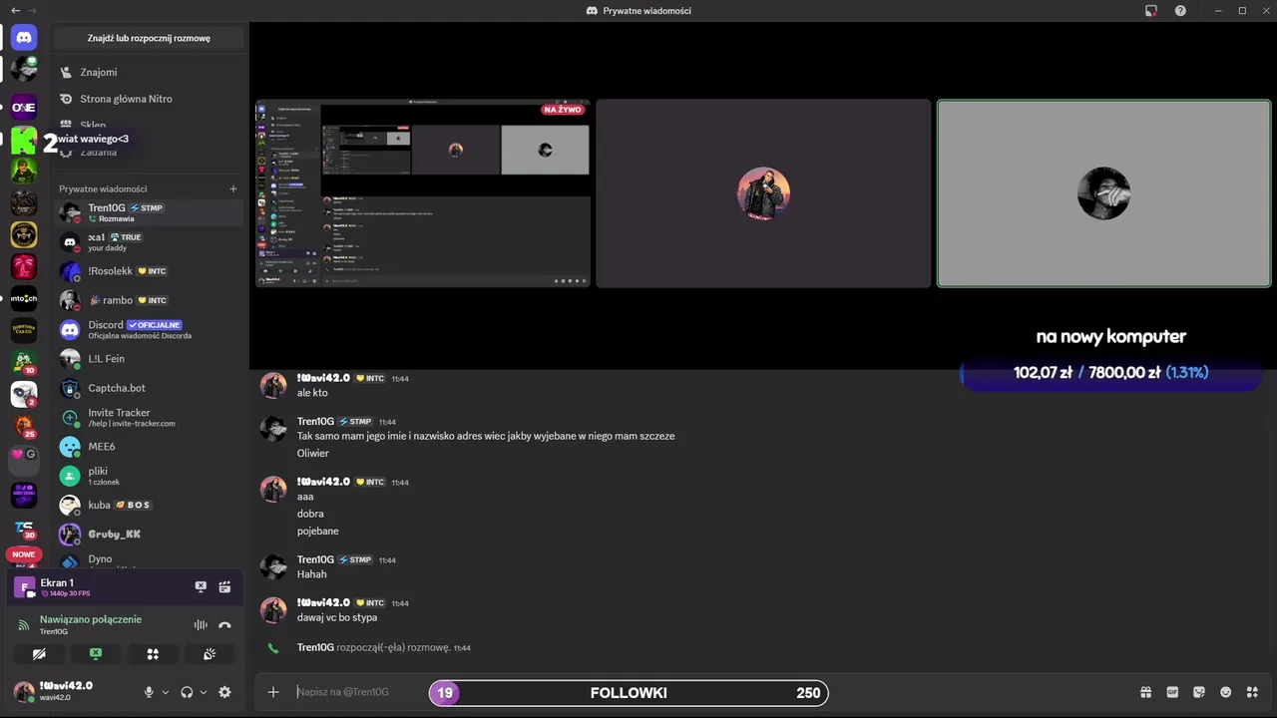Open the emoji picker
The width and height of the screenshot is (1277, 718).
1225,692
